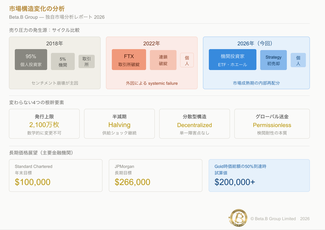325x230 pixels.
Task: Select the 個人 block in 2022 card
Action: [x=187, y=60]
